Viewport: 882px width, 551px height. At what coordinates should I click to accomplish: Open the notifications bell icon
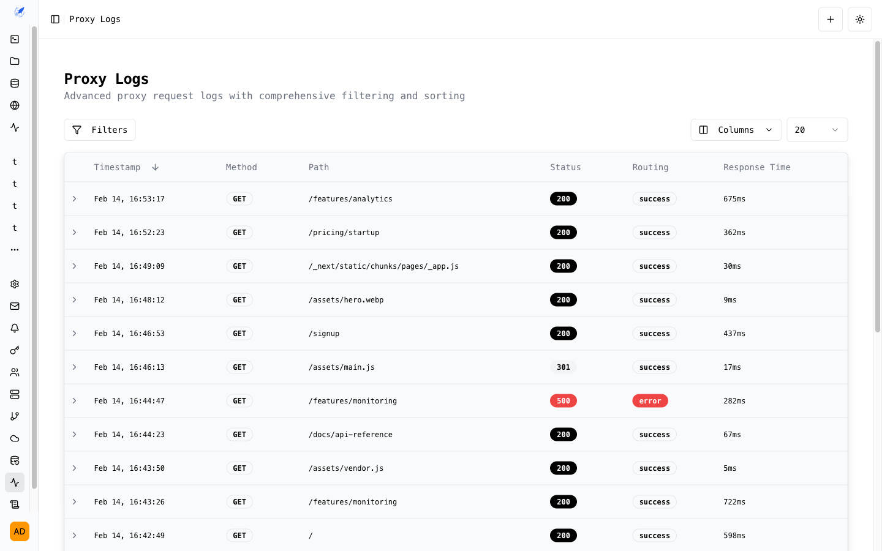click(15, 328)
